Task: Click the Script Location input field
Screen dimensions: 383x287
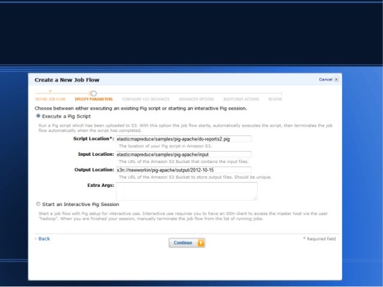Action: click(x=184, y=139)
